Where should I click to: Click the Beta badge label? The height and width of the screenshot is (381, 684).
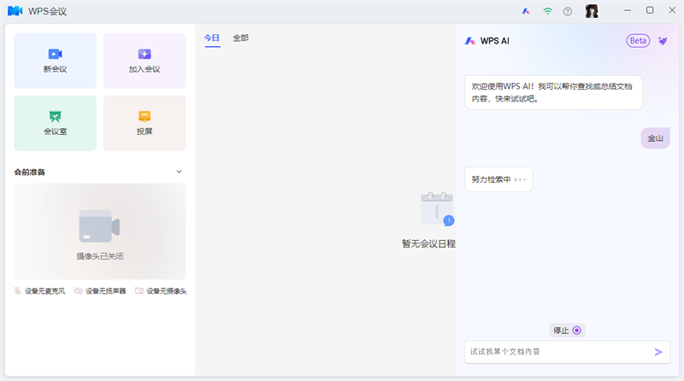(638, 40)
